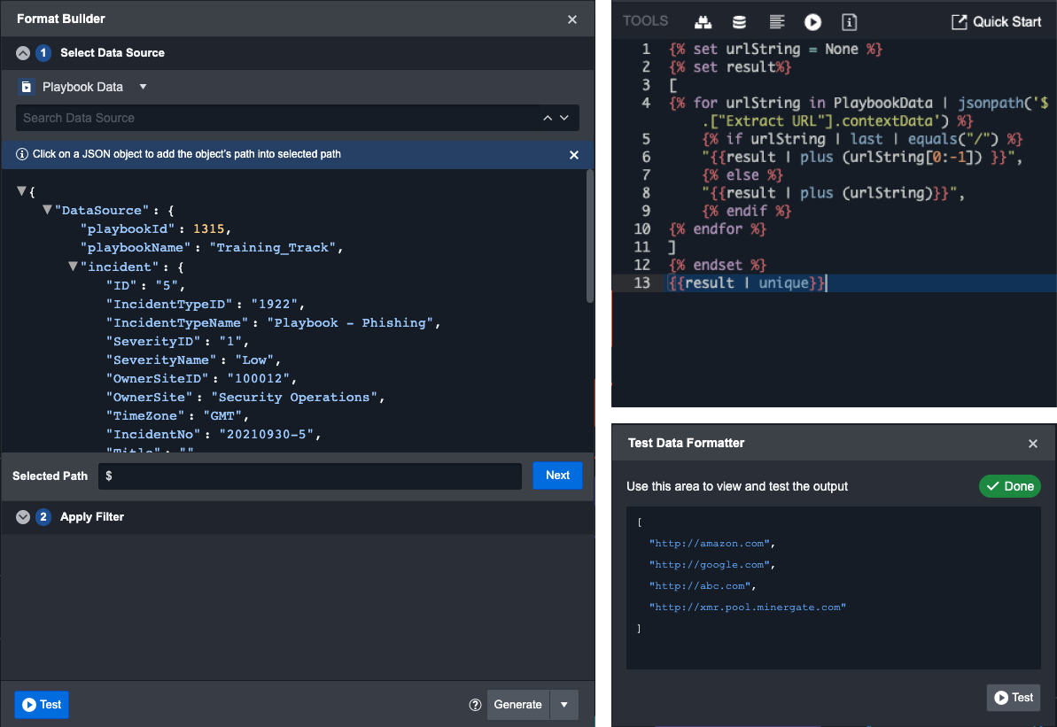The height and width of the screenshot is (727, 1057).
Task: Collapse the "incident" JSON node
Action: click(74, 266)
